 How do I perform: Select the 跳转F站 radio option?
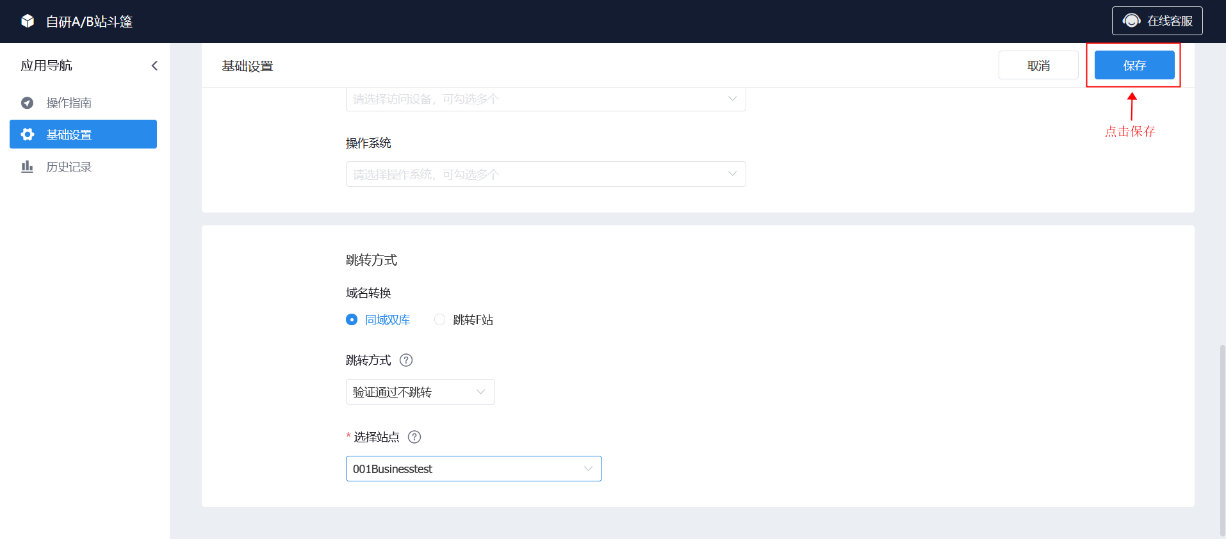[464, 319]
